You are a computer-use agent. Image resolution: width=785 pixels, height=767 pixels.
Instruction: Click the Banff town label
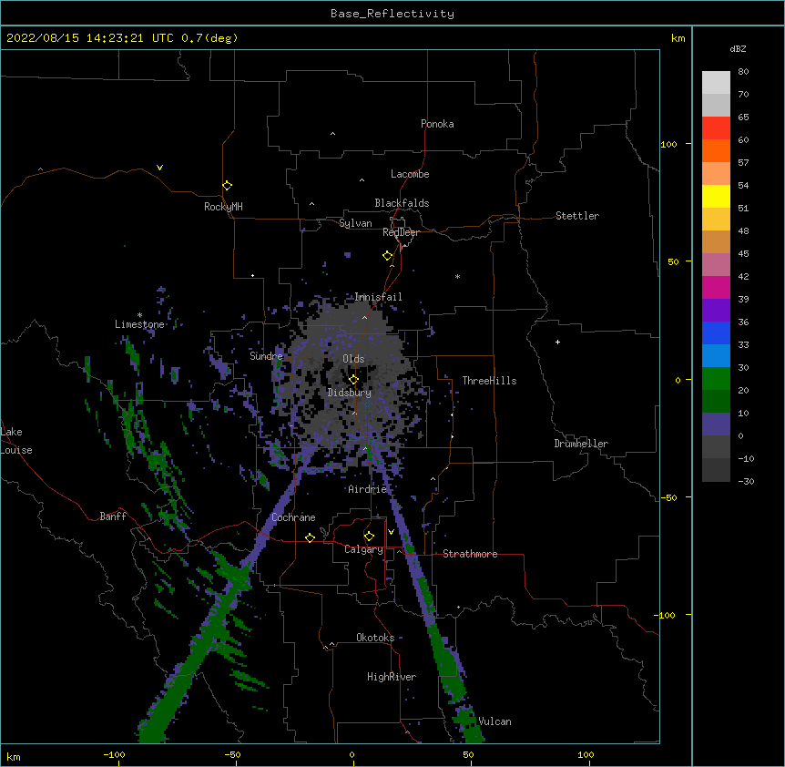point(113,516)
